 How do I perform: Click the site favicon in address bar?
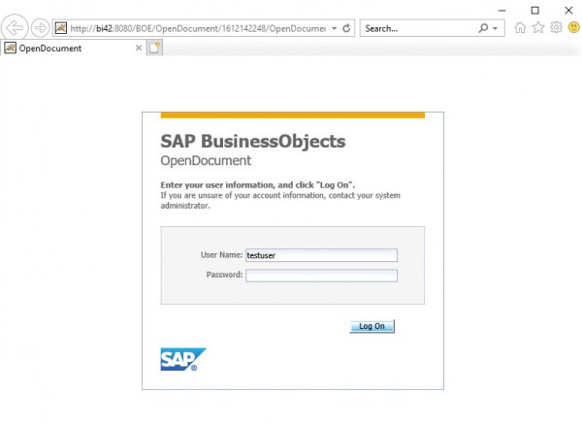coord(61,28)
